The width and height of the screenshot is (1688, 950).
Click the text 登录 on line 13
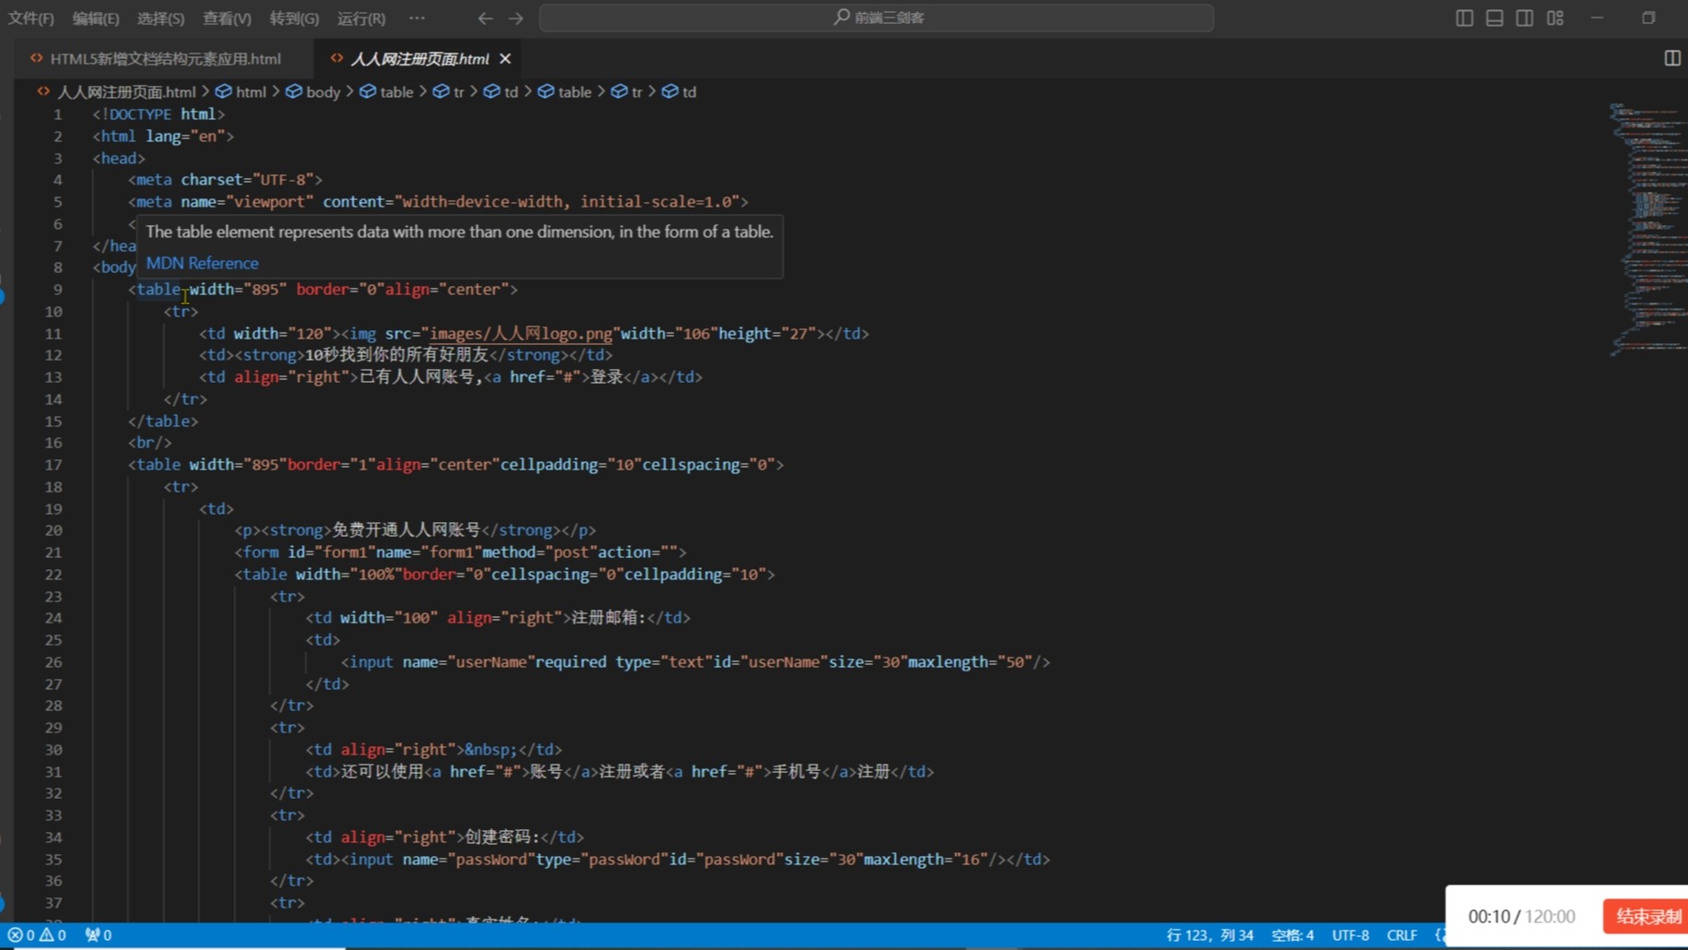click(x=608, y=376)
